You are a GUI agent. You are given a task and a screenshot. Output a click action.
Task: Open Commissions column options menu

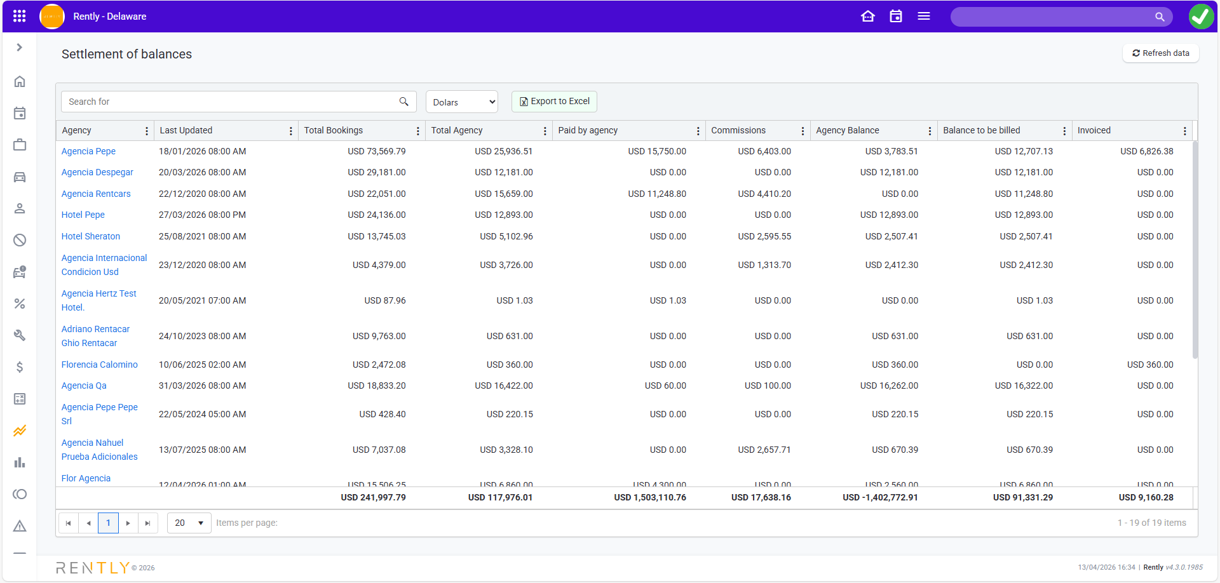click(x=803, y=131)
